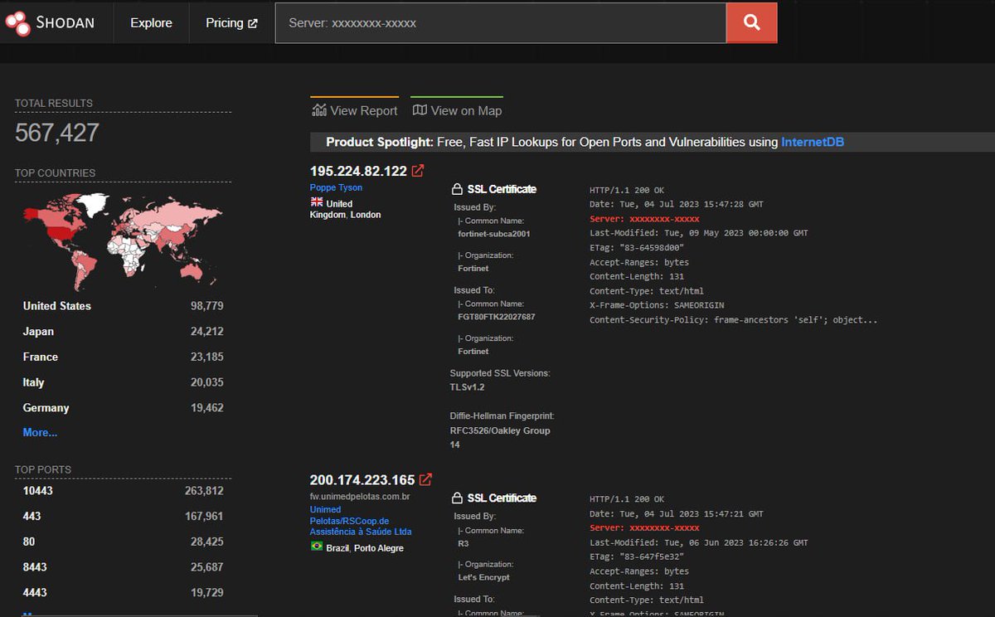The image size is (995, 617).
Task: Click the Brazil flag icon
Action: (x=317, y=546)
